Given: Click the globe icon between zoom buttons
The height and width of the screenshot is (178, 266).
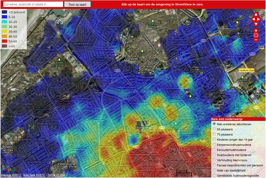Looking at the screenshot, I should (256, 36).
